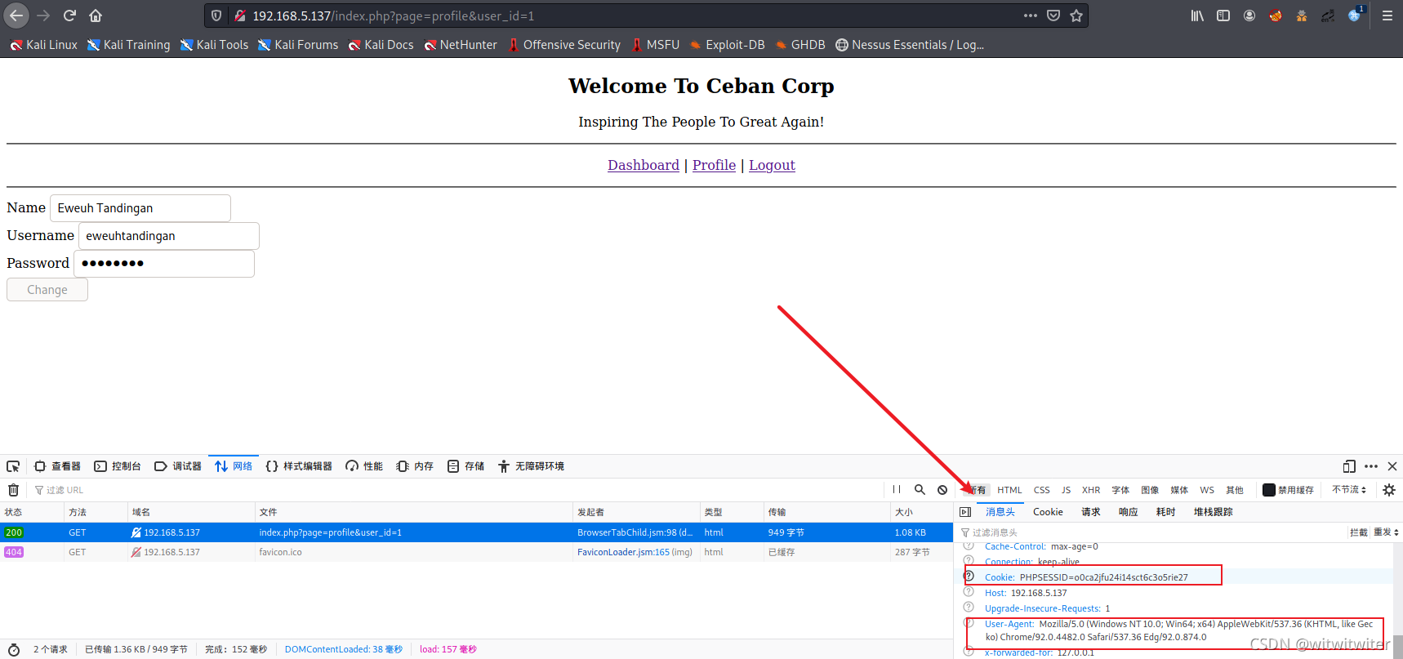Bookmark this page with the star icon
This screenshot has height=659, width=1403.
(x=1076, y=16)
